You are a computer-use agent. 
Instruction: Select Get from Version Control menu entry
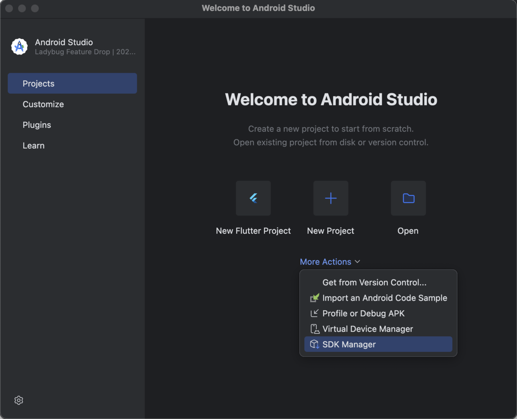coord(378,282)
